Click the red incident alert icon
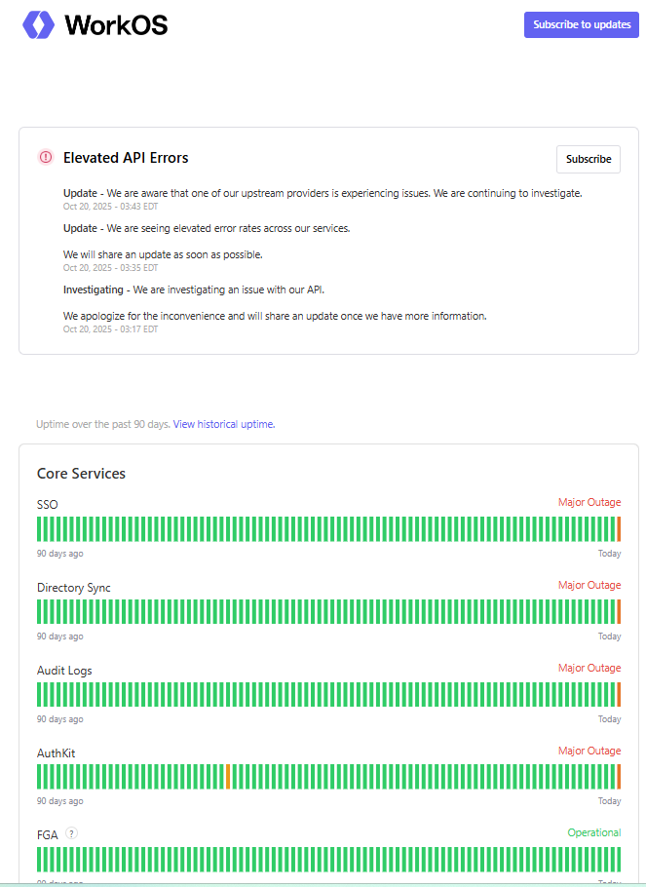Viewport: 646px width, 887px height. [46, 157]
